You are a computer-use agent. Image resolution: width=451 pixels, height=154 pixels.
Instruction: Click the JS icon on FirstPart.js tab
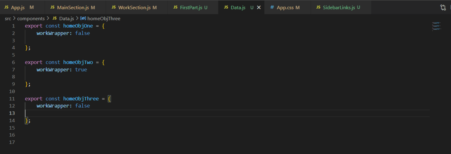coord(176,7)
